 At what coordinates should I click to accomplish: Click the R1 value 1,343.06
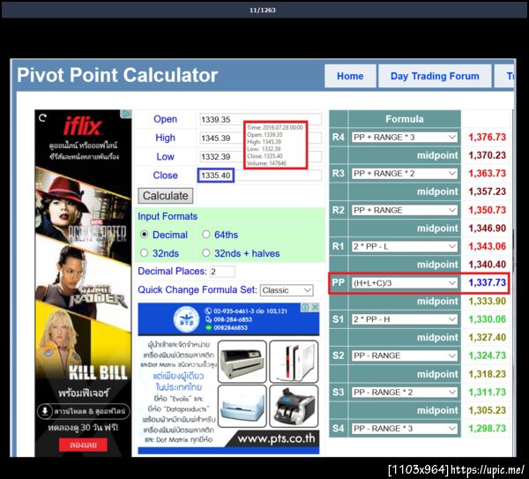(x=488, y=246)
